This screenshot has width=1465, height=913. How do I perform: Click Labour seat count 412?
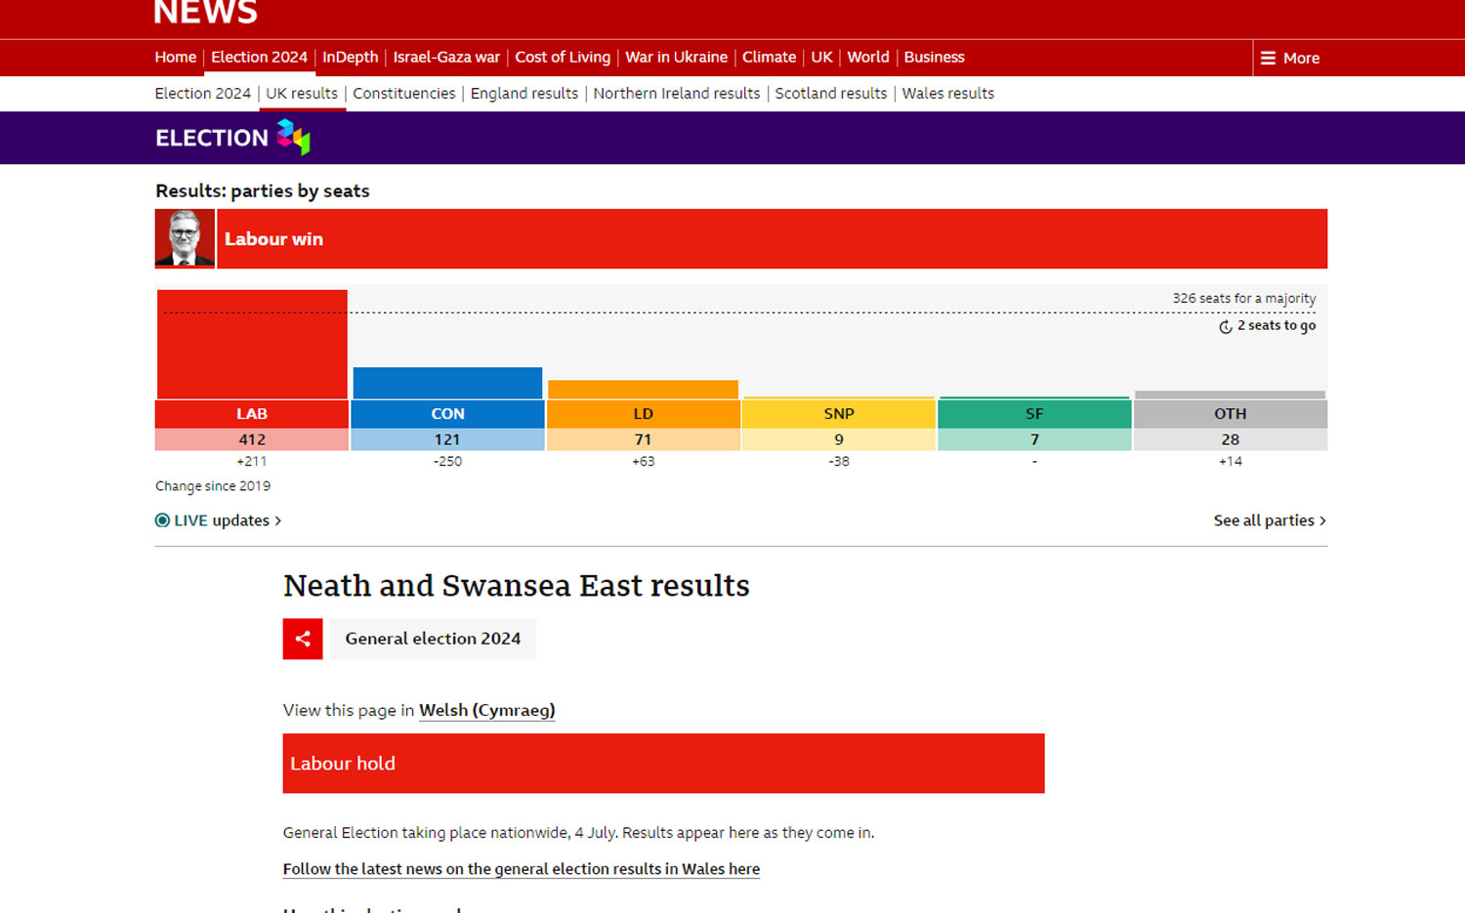(x=252, y=439)
